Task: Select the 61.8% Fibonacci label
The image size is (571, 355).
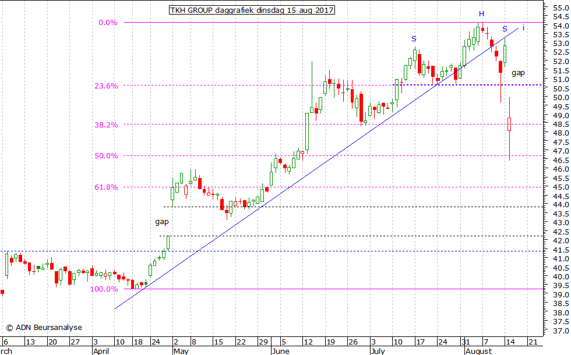Action: click(106, 187)
